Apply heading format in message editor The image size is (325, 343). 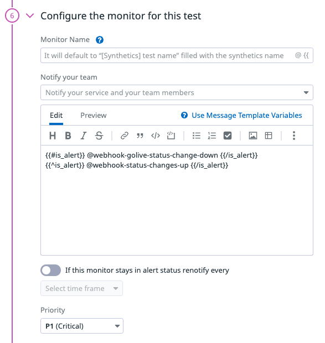click(x=53, y=136)
